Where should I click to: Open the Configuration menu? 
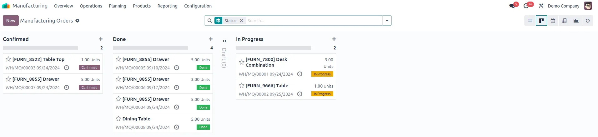198,6
